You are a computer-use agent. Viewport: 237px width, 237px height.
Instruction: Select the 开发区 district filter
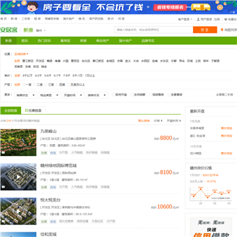pyautogui.click(x=40, y=61)
